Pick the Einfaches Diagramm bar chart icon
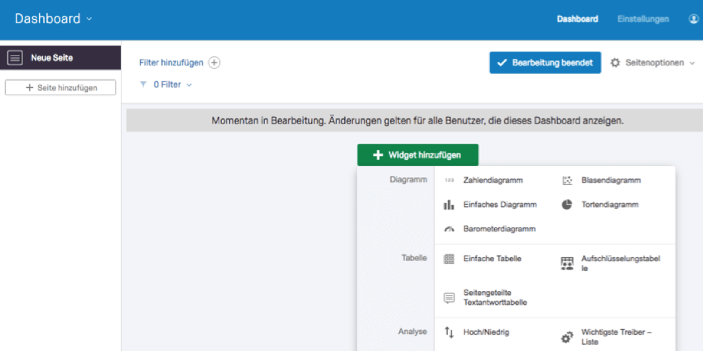This screenshot has height=351, width=703. coord(449,205)
